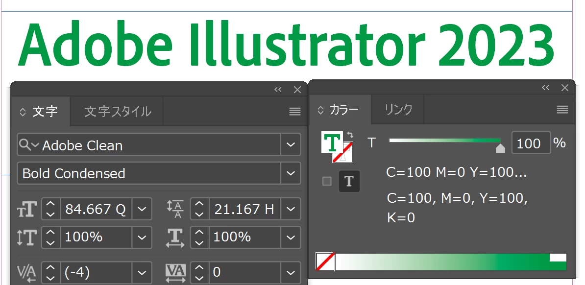
Task: Click the tint 100 percent field
Action: (531, 143)
